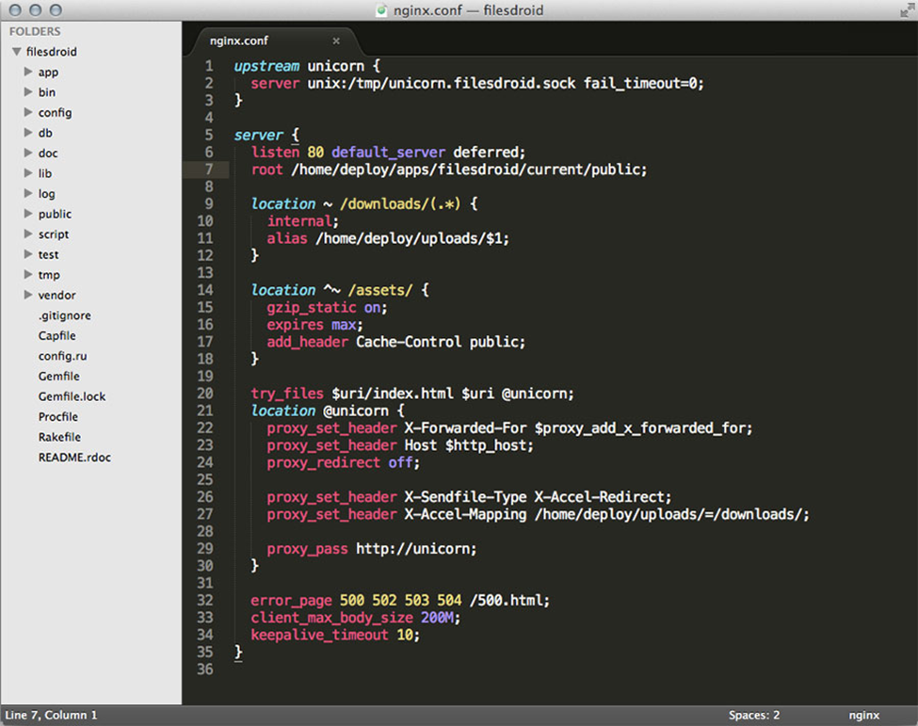Screen dimensions: 918x726
Task: Click the 'upstream' keyword on line 1
Action: (x=266, y=66)
